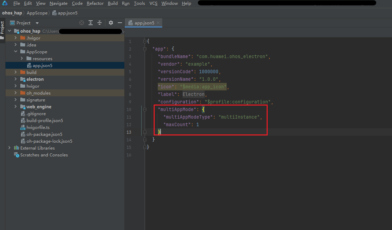Hide the Project panel with the minus icon

click(x=120, y=23)
